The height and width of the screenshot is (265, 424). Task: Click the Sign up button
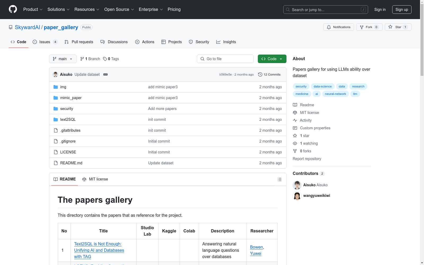[x=402, y=10]
